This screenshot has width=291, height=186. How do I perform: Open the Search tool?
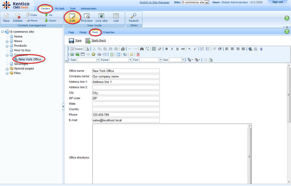point(133,18)
